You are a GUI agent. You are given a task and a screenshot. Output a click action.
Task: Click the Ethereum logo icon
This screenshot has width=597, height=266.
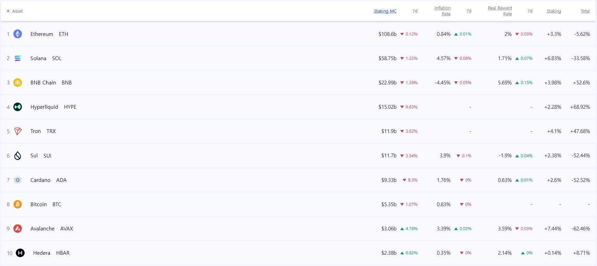[x=17, y=34]
